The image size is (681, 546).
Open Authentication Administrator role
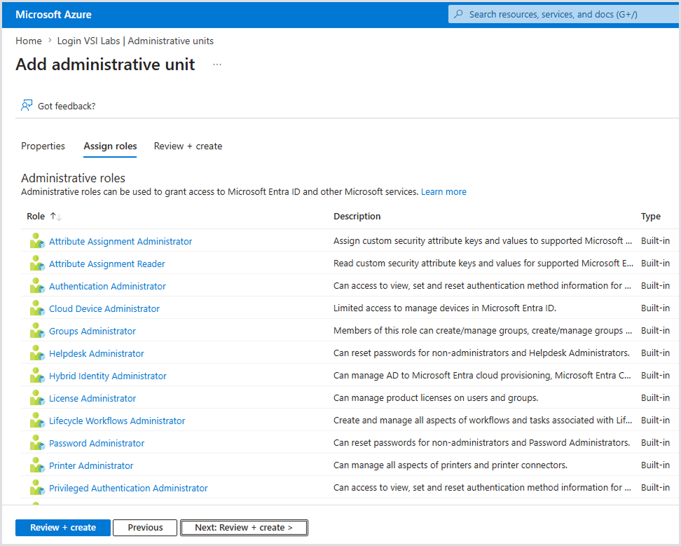tap(107, 286)
